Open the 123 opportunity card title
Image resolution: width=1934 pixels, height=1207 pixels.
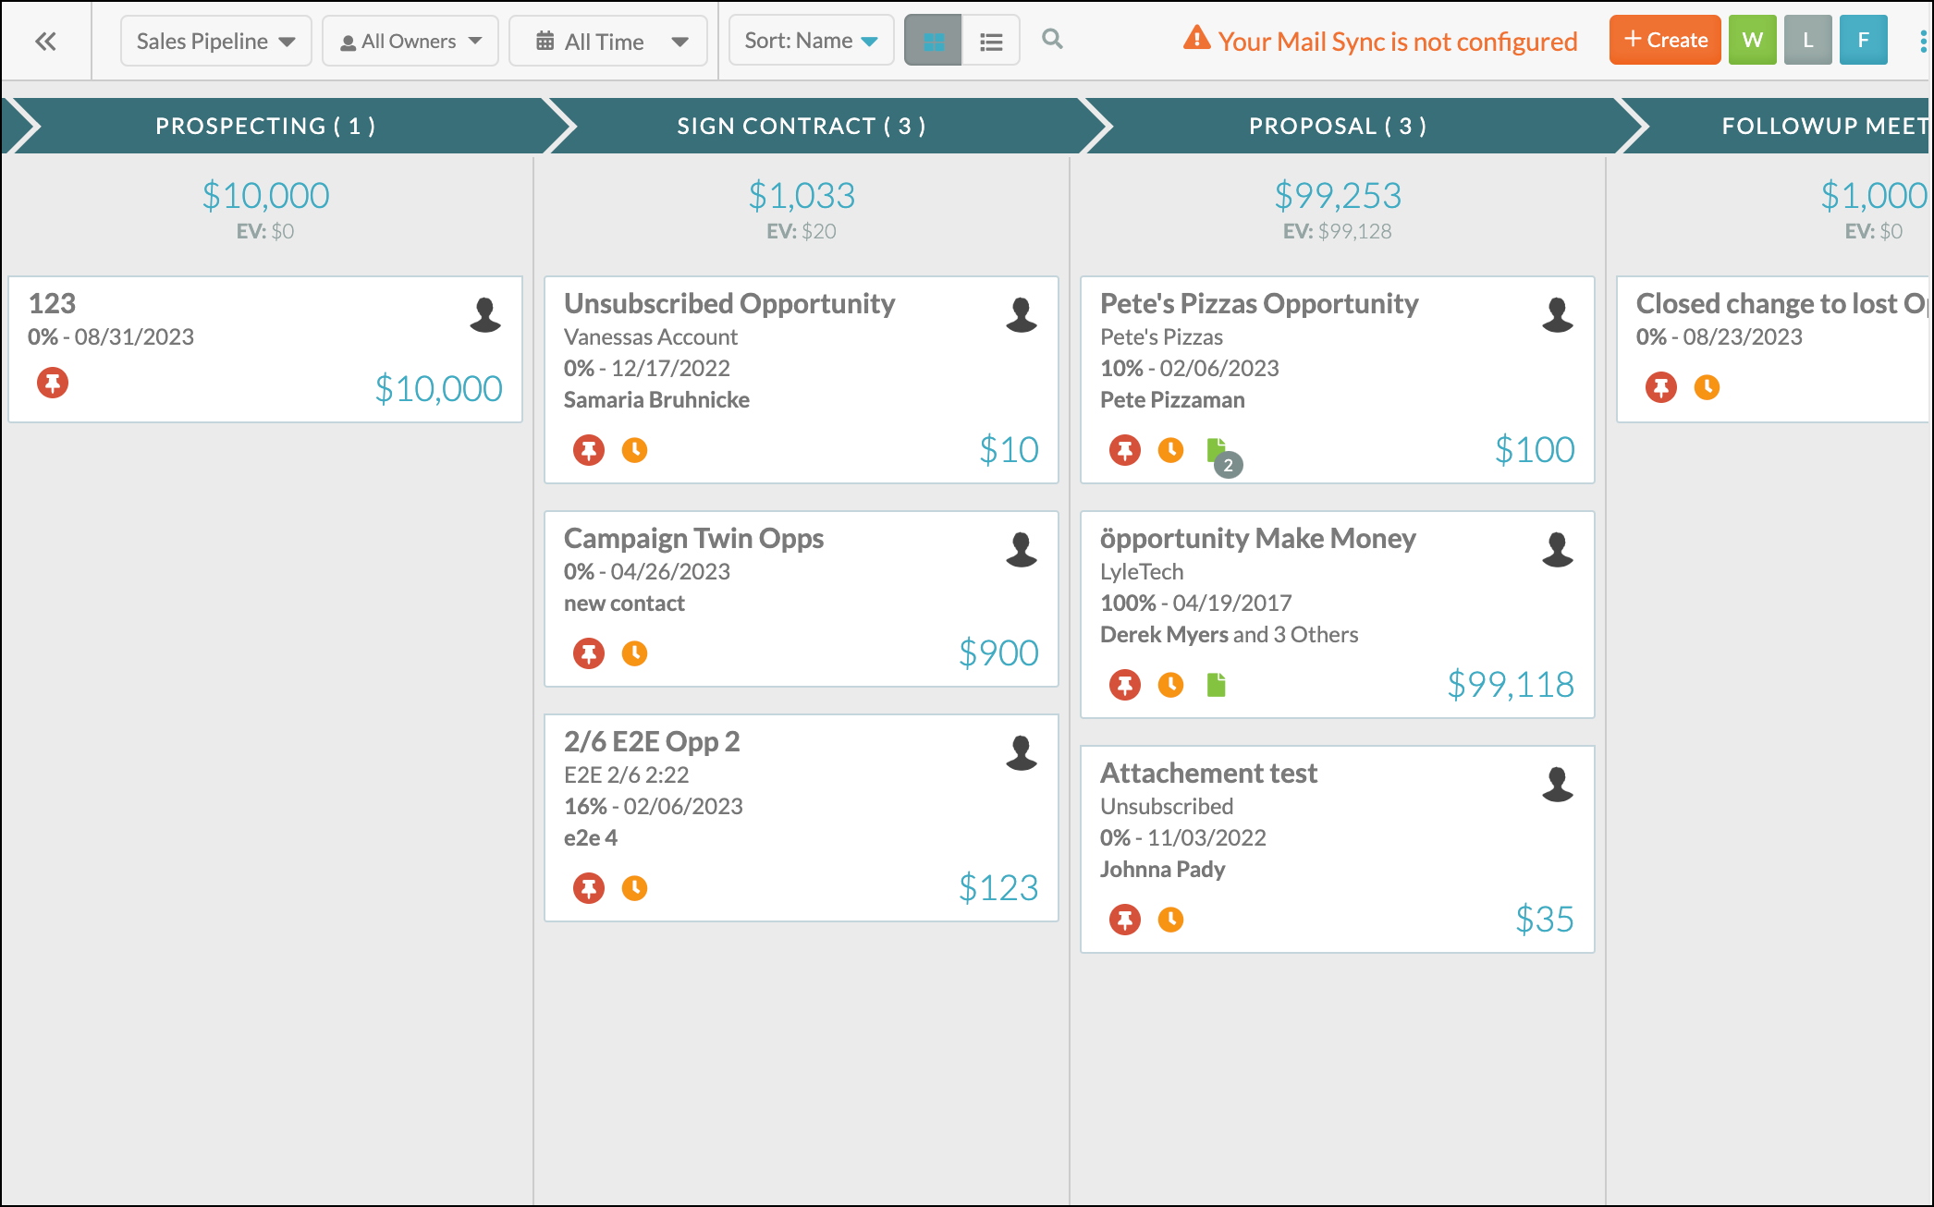point(52,303)
